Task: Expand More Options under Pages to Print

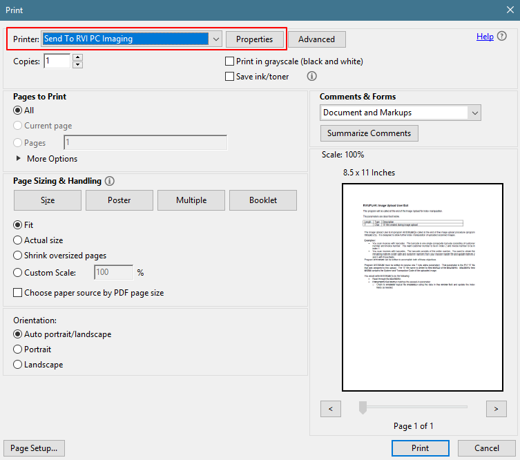Action: click(19, 159)
